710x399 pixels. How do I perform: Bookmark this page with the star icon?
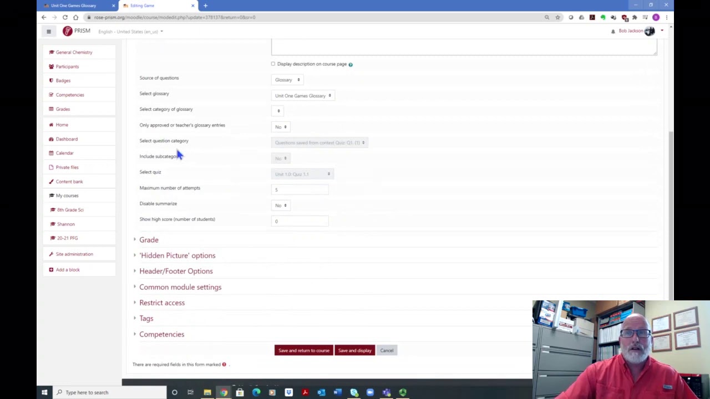(x=557, y=17)
